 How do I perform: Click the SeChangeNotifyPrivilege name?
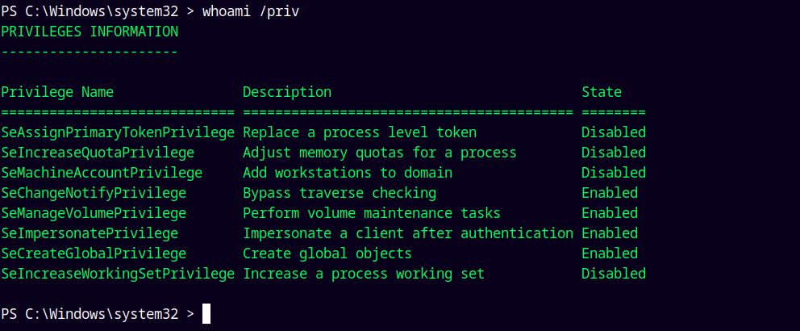click(94, 193)
